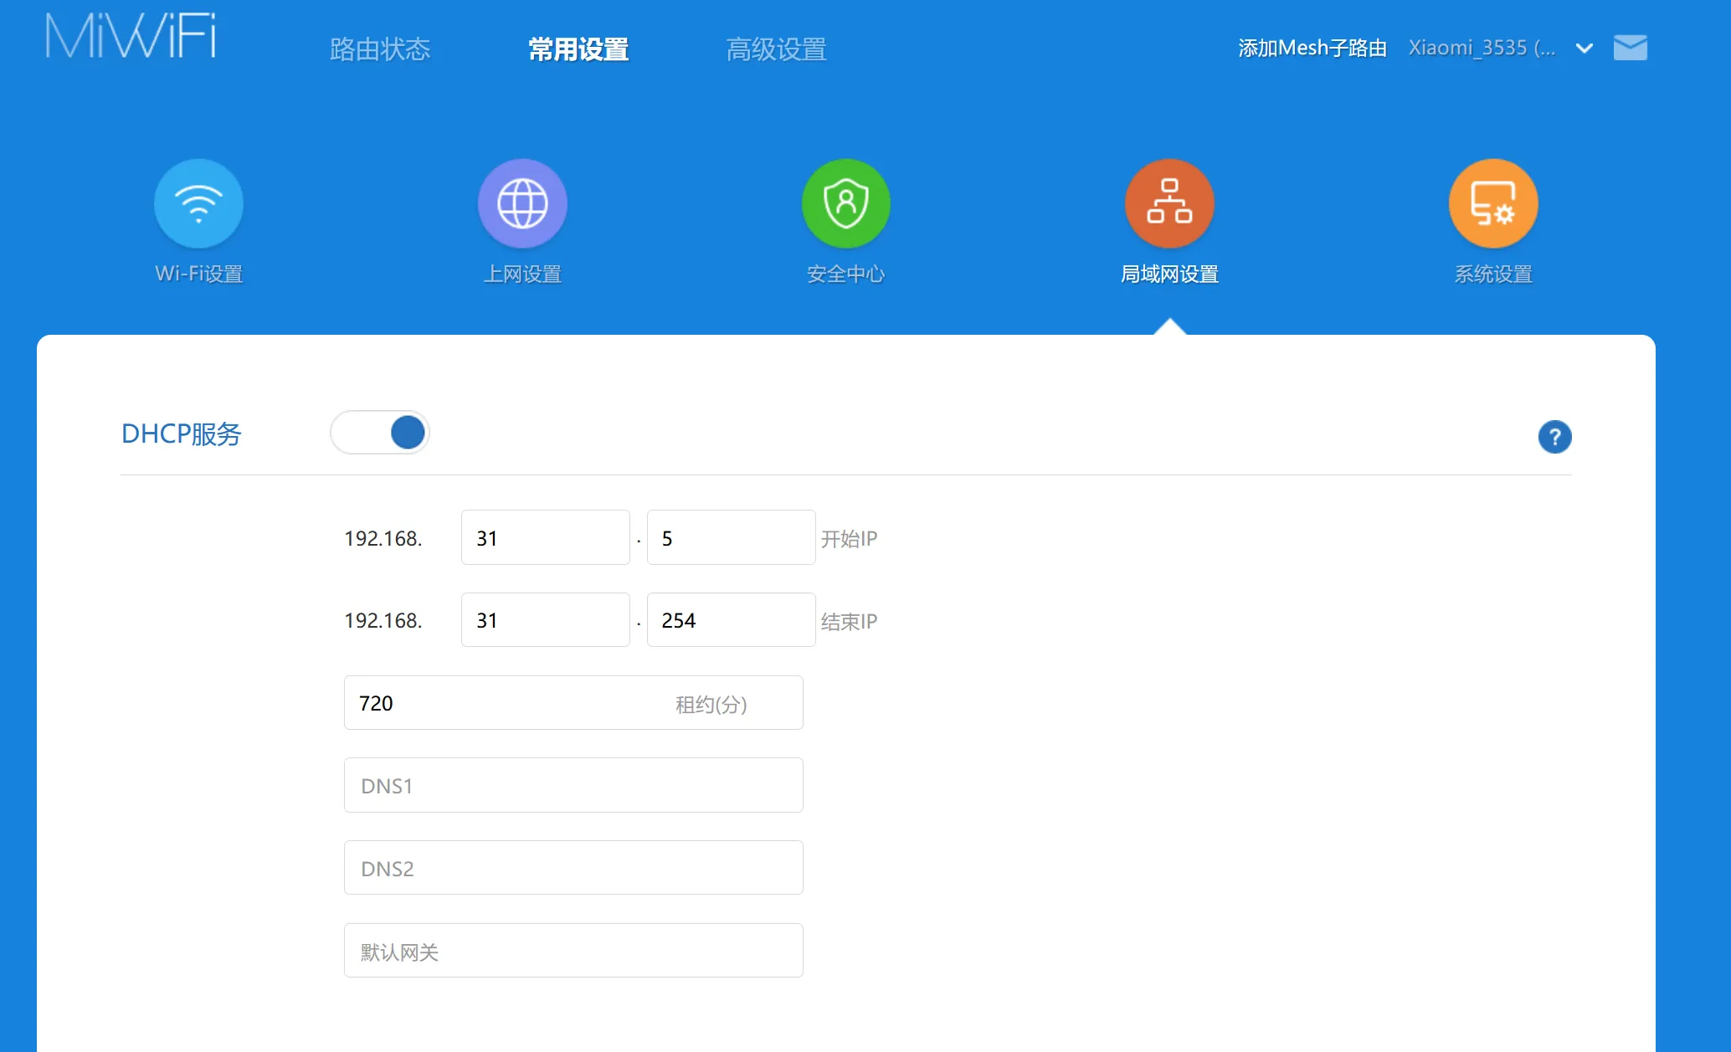Switch to the 路由状态 tab
This screenshot has height=1052, width=1731.
[380, 49]
